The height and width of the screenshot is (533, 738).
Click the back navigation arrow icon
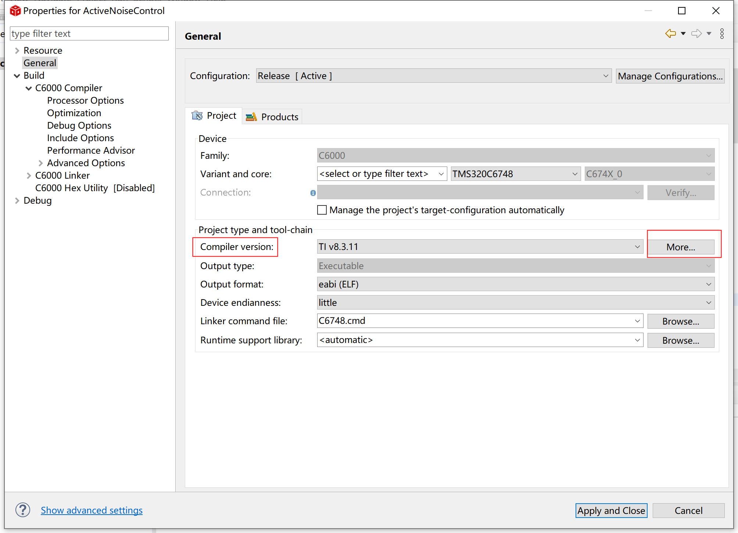pyautogui.click(x=670, y=33)
